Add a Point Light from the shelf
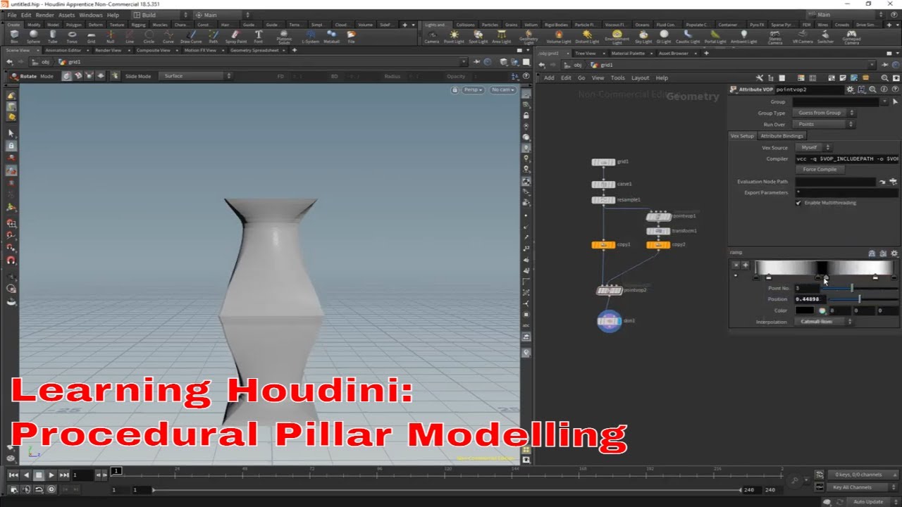902x507 pixels. (454, 36)
